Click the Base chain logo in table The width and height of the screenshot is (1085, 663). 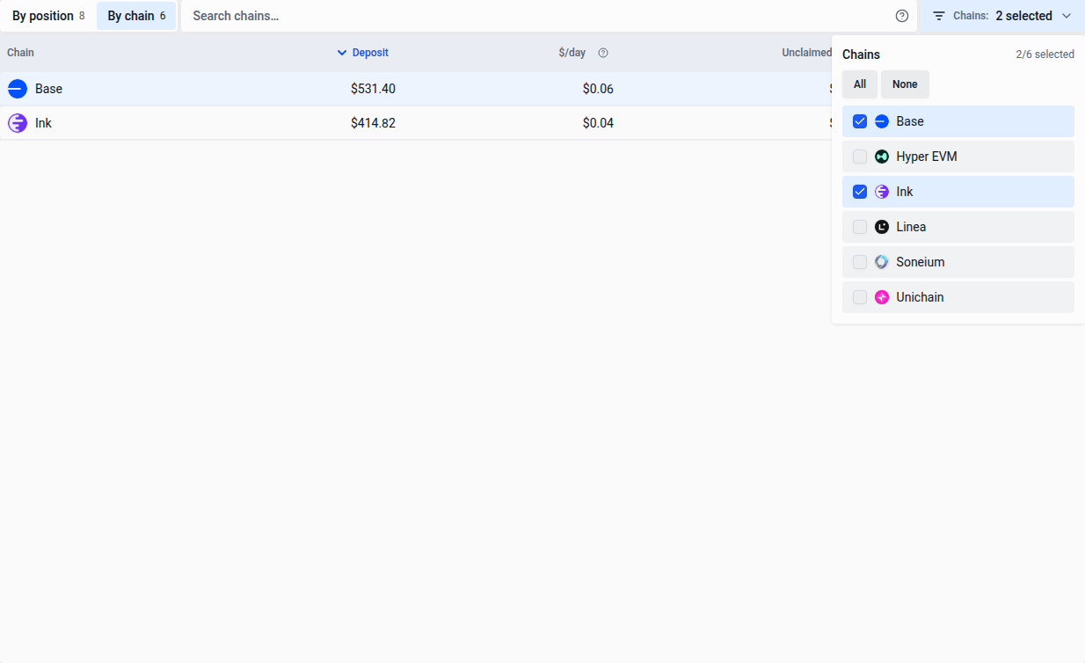click(18, 89)
